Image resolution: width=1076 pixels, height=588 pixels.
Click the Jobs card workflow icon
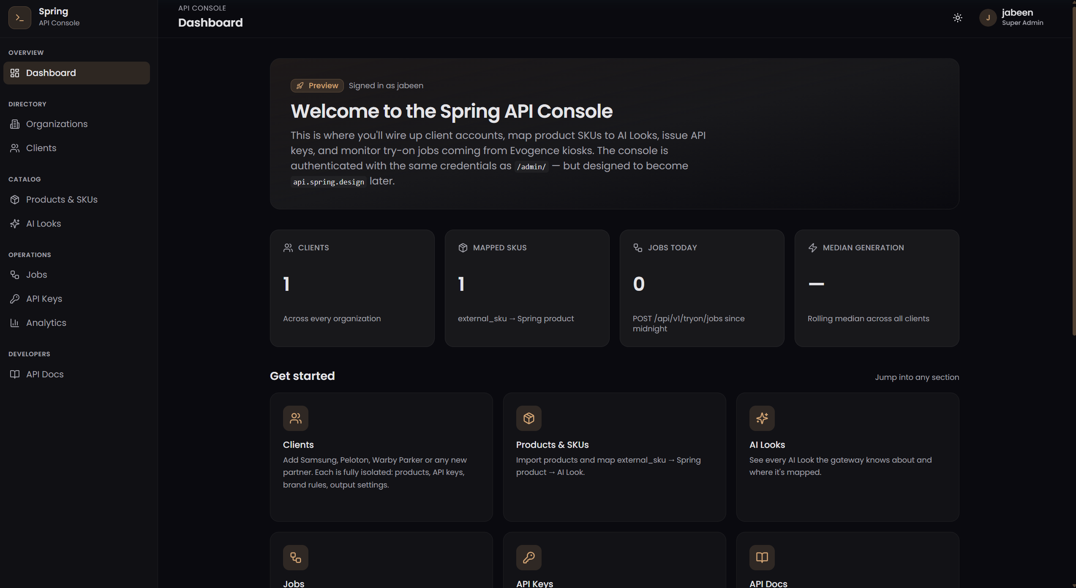tap(296, 558)
